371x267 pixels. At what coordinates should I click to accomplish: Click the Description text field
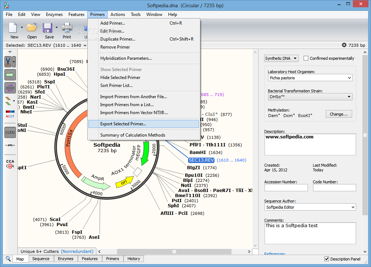(310, 145)
